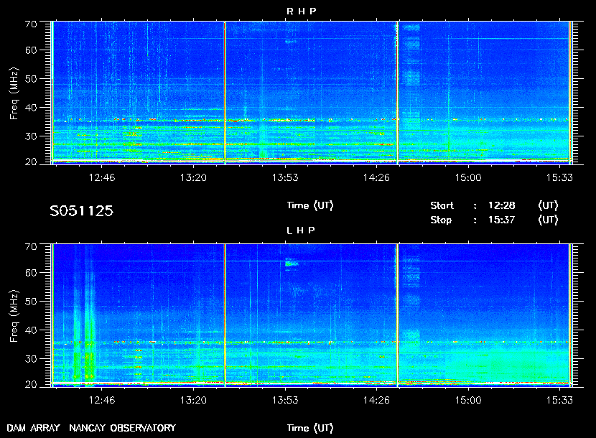Click the "Freq (MHz)" axis label of the LHP plot

pyautogui.click(x=14, y=317)
